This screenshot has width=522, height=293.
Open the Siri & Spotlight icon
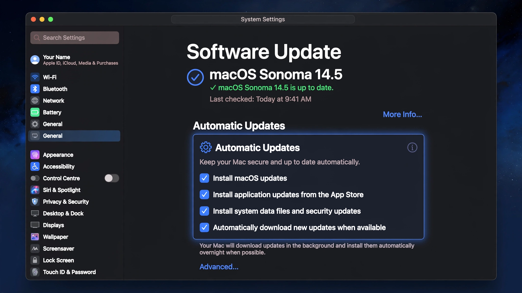[x=35, y=190]
